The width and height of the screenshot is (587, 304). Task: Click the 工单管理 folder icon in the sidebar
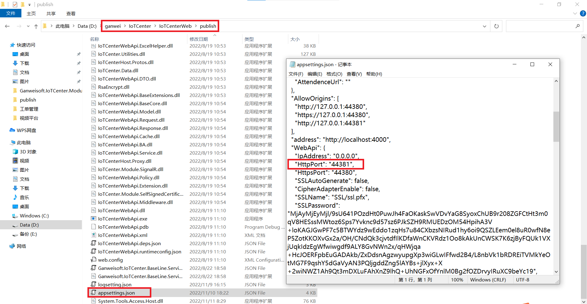point(15,109)
